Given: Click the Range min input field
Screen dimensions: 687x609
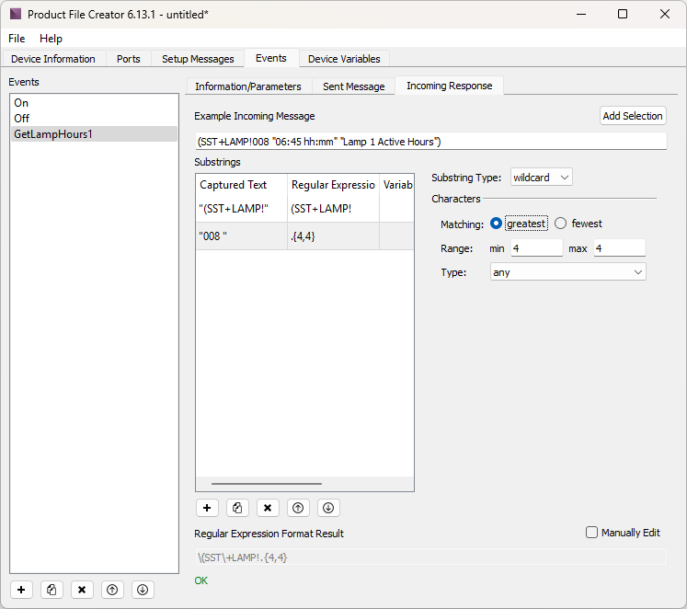Looking at the screenshot, I should pos(535,248).
